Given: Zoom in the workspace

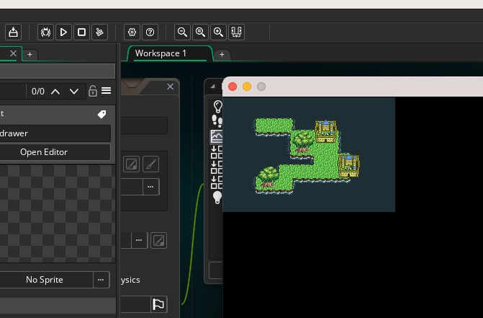Looking at the screenshot, I should (x=218, y=32).
